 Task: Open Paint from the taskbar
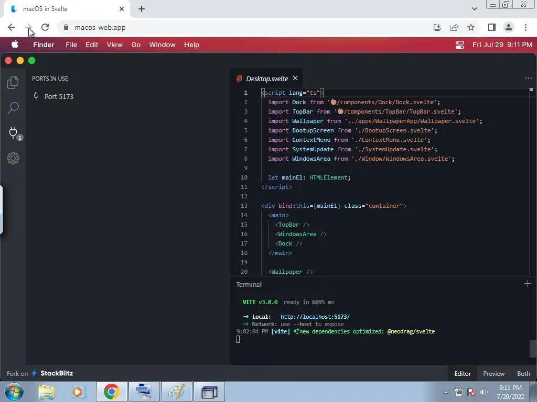click(x=176, y=392)
